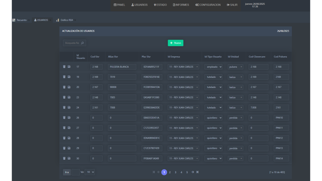
Task: Edit Mac Usr field ED54A895211F
Action: [x=152, y=67]
